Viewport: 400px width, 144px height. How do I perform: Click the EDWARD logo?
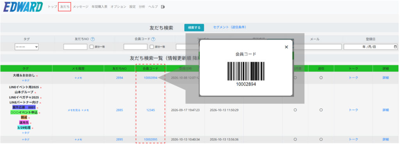[x=23, y=7]
